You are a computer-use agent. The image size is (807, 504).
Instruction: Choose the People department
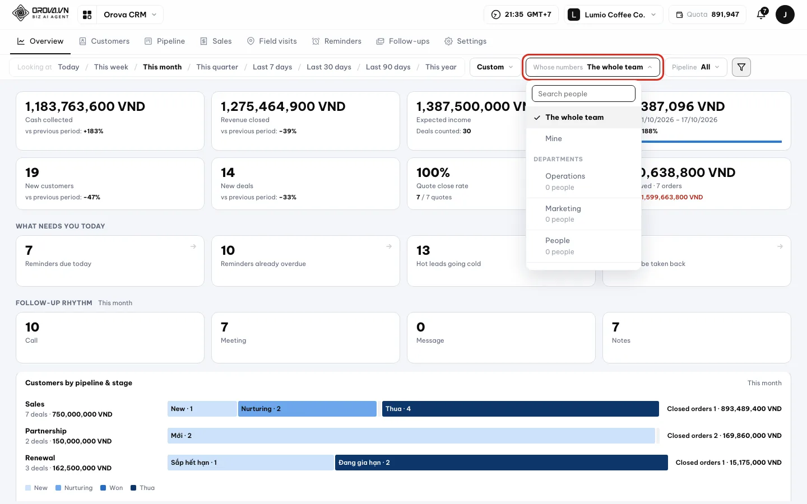583,246
